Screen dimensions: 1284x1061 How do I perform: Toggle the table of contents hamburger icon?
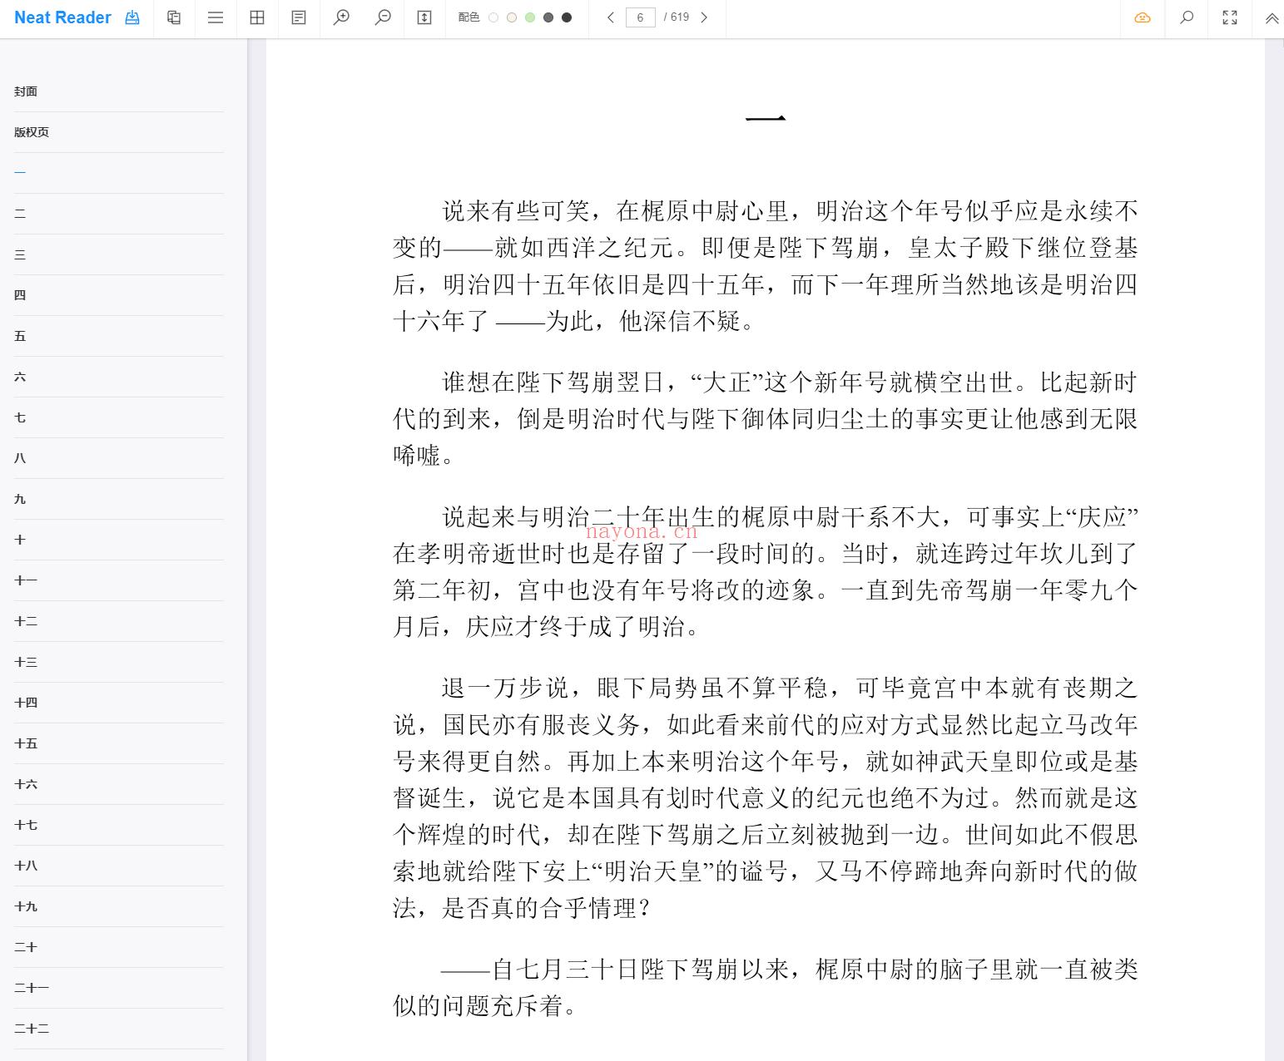pyautogui.click(x=216, y=17)
